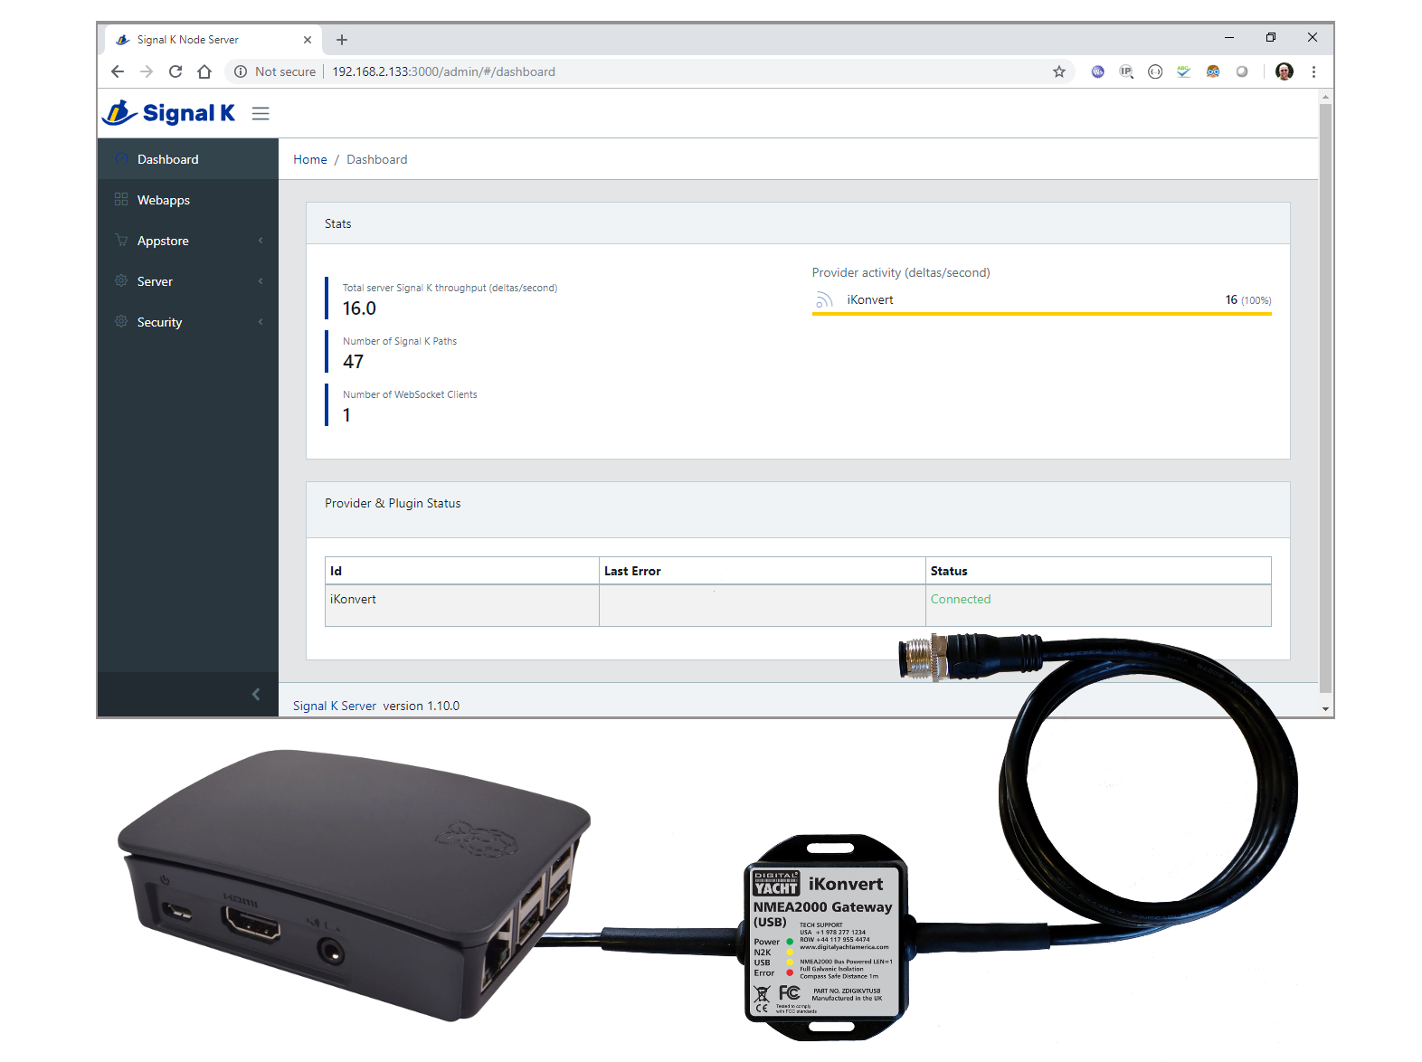The image size is (1422, 1062).
Task: Click the Chrome profile avatar
Action: 1285,71
